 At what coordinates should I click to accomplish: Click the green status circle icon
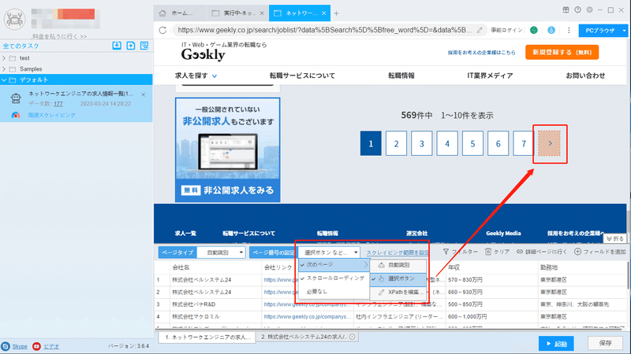[x=534, y=30]
